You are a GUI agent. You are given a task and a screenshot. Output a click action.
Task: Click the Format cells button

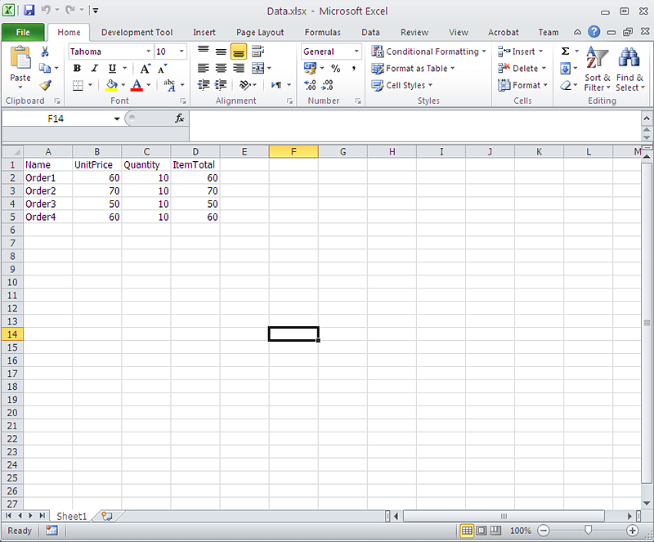pyautogui.click(x=522, y=85)
